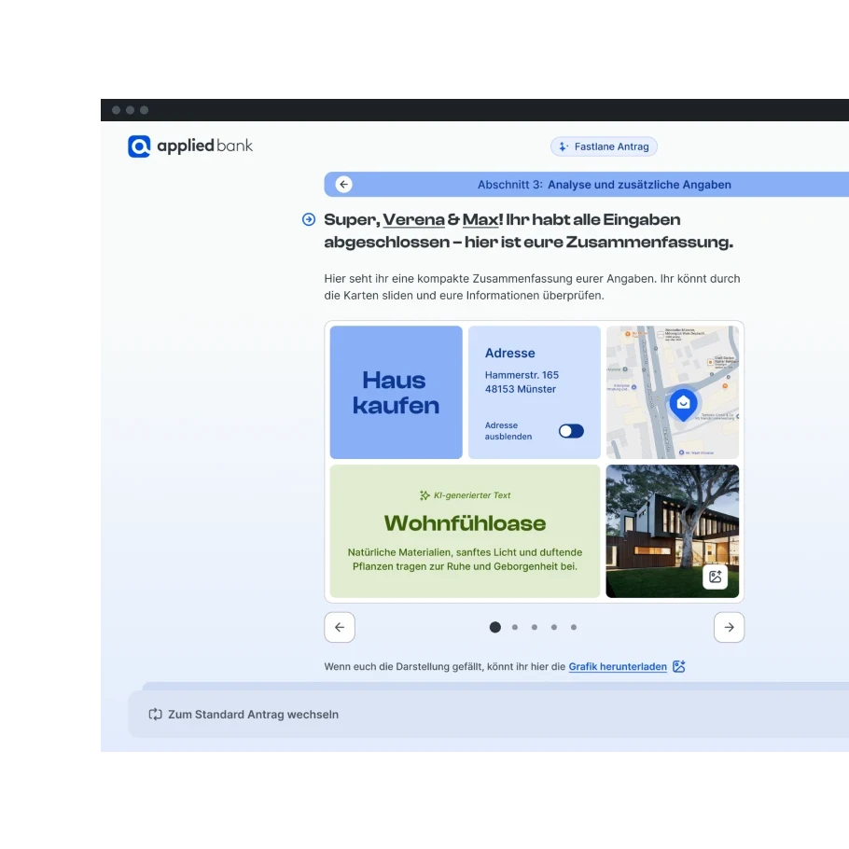Select the third carousel dot
The height and width of the screenshot is (849, 849).
535,627
